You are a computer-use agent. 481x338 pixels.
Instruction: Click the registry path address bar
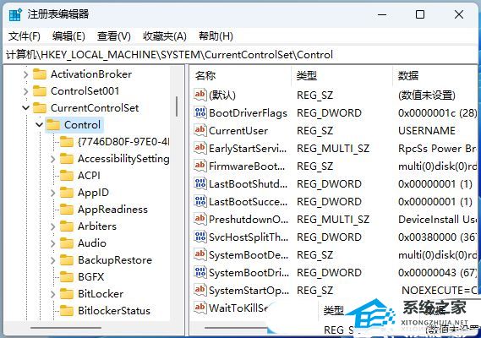[x=240, y=55]
